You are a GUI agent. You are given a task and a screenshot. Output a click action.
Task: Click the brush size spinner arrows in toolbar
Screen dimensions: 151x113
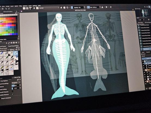tap(100, 7)
